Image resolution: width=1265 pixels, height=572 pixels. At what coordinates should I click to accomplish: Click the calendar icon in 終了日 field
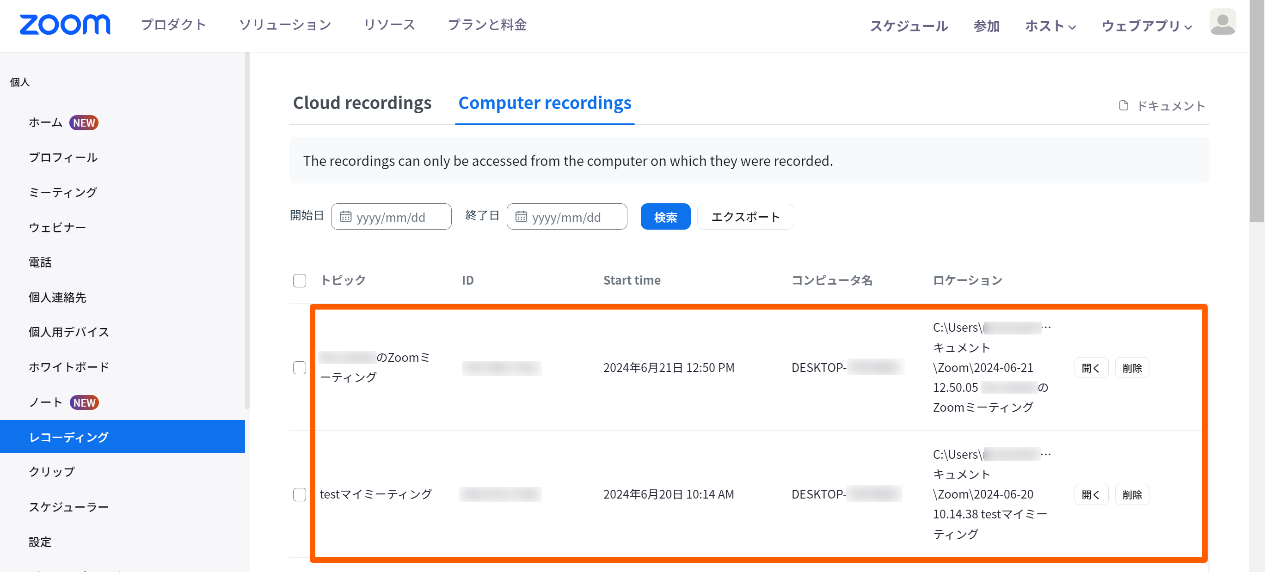pos(521,217)
